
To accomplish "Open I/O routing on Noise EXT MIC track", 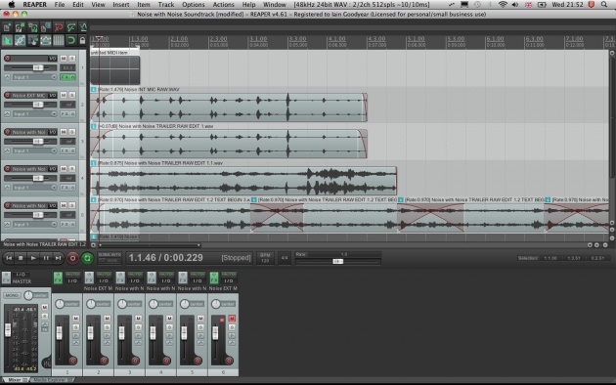I will 53,95.
